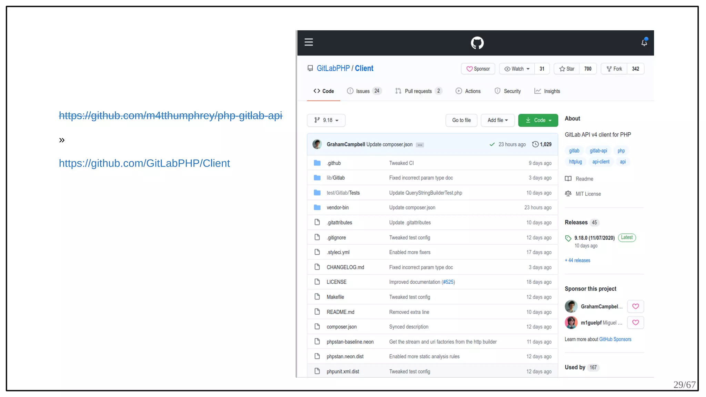Click the Latest release badge
The image size is (706, 397).
(627, 237)
